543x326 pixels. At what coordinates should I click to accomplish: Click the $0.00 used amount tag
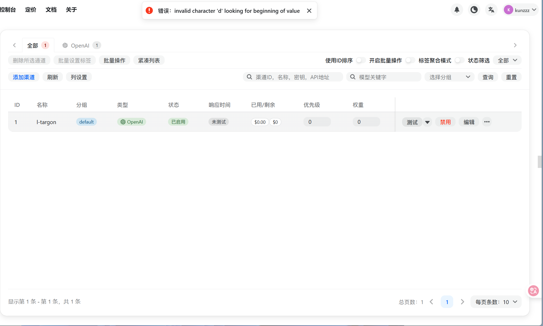click(x=260, y=122)
